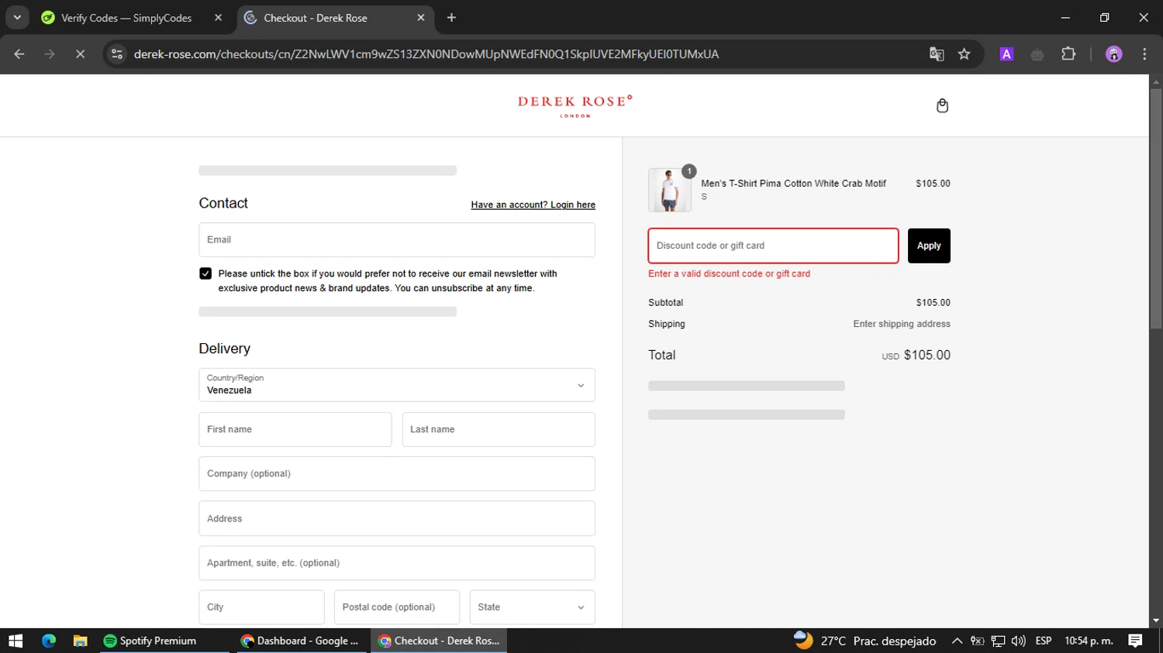Switch to Dashboard - Google Chrome window in taskbar
This screenshot has width=1163, height=653.
coord(302,641)
